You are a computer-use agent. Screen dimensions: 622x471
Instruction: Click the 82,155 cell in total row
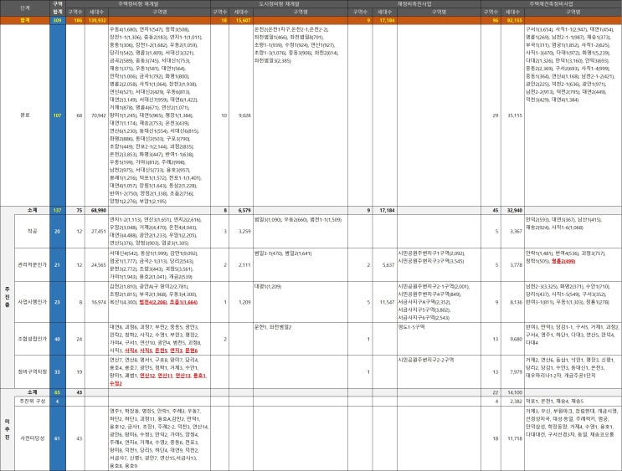point(514,20)
